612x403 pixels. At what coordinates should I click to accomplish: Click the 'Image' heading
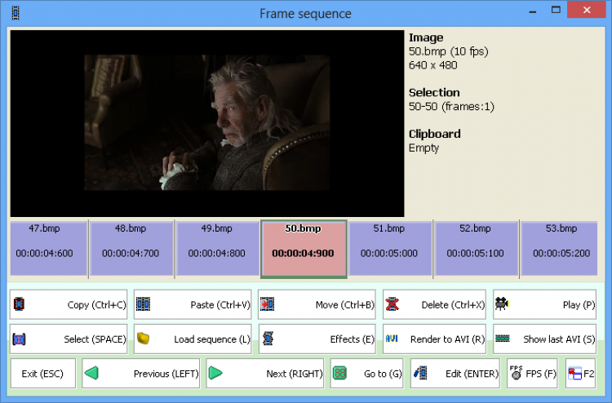click(426, 38)
